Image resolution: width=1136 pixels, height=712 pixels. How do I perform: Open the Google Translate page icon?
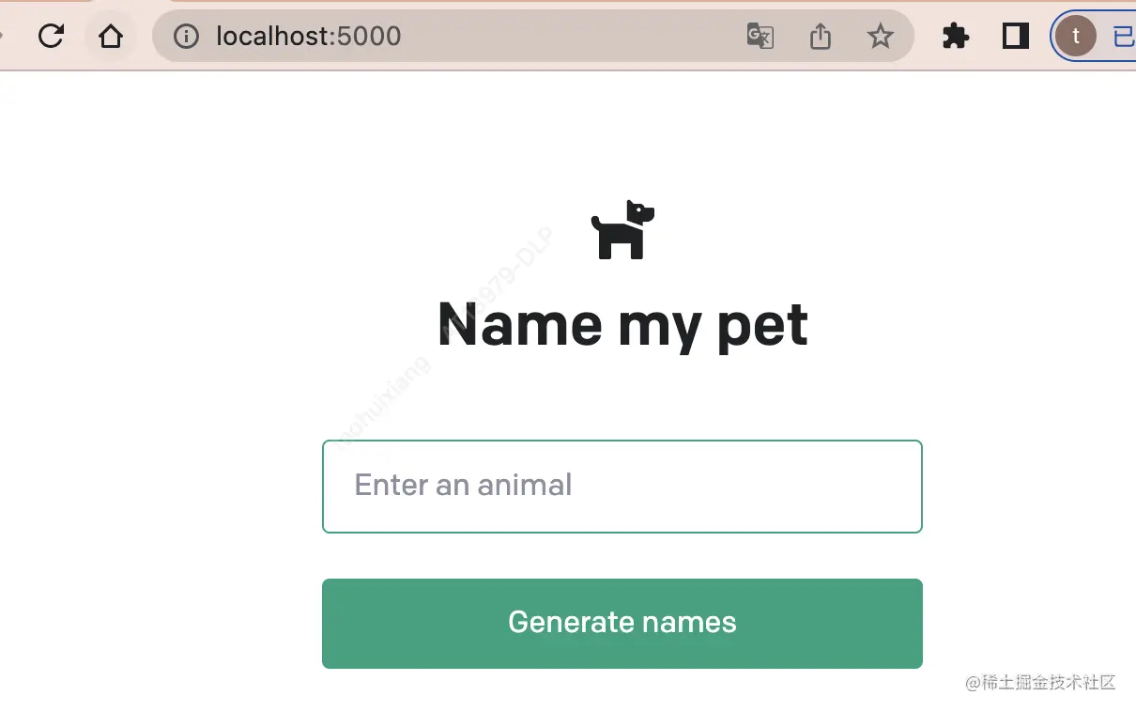pos(760,37)
